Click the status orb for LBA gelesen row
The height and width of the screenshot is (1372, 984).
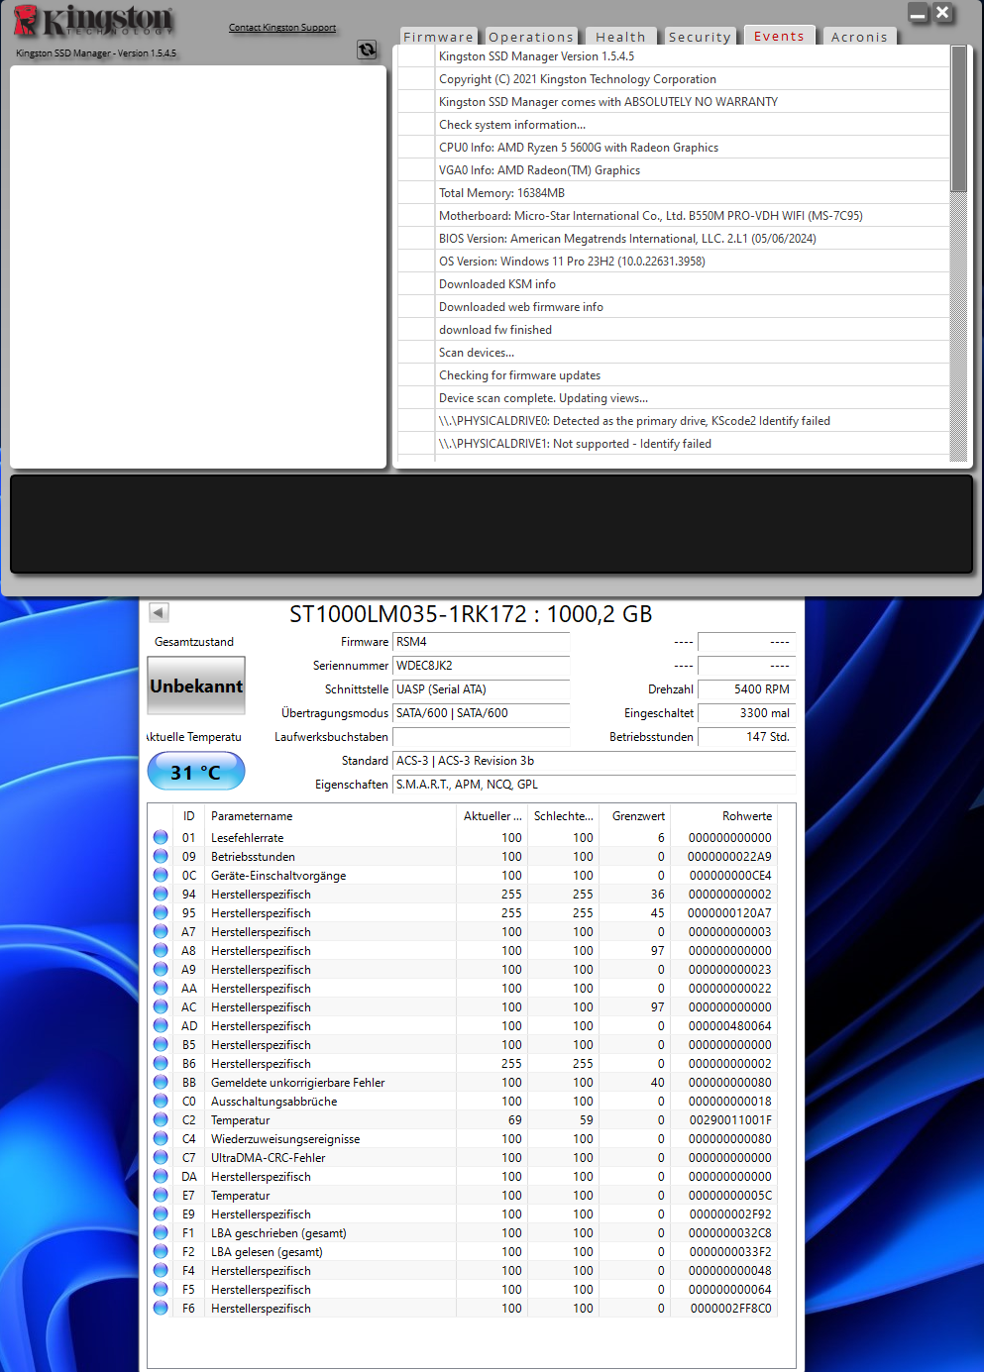[x=161, y=1251]
